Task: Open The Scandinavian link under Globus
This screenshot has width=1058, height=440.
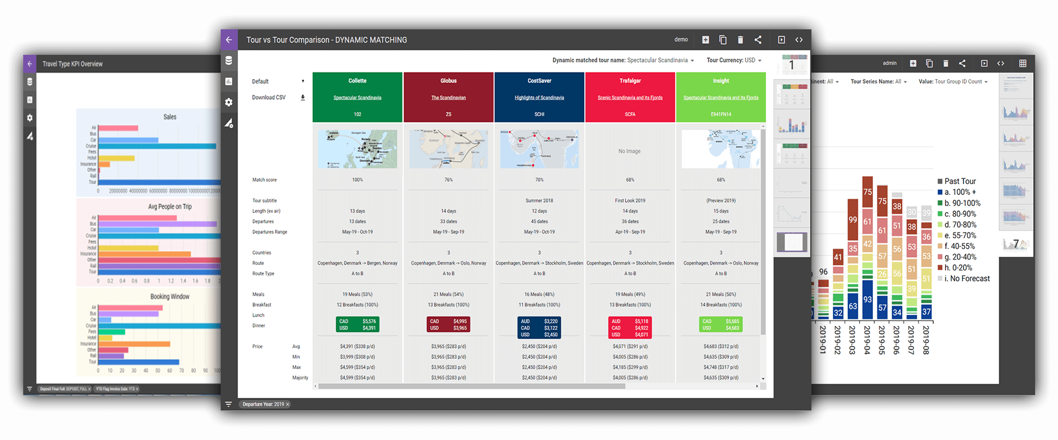Action: pos(448,98)
